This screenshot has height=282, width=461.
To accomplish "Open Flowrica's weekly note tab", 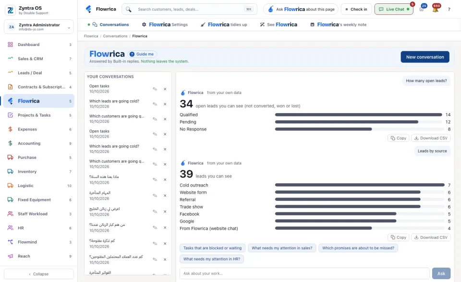I will click(339, 24).
